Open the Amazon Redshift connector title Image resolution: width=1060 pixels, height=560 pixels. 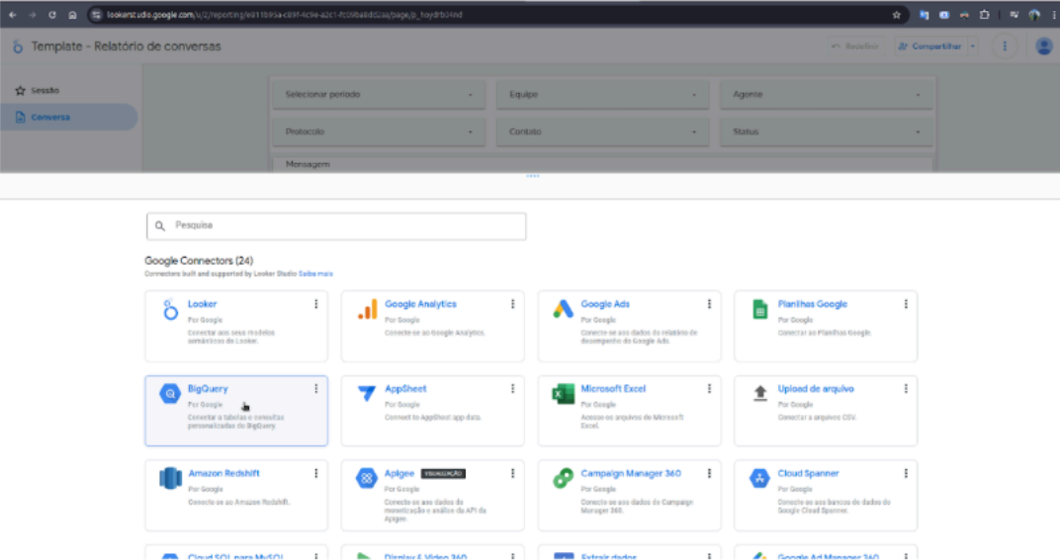pyautogui.click(x=223, y=473)
